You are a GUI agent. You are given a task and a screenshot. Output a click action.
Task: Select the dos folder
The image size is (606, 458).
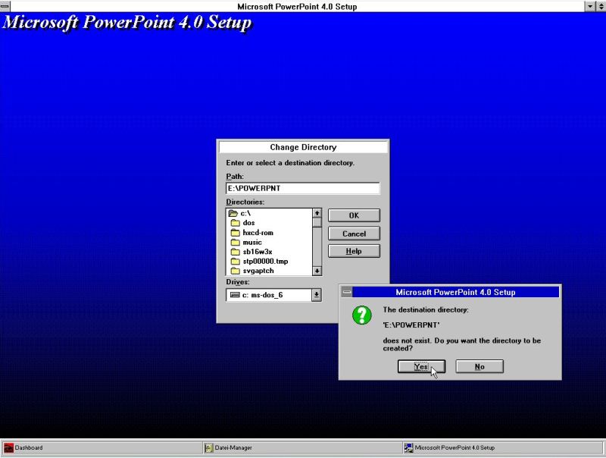tap(248, 223)
